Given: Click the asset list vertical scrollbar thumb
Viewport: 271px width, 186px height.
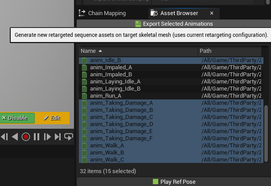Looking at the screenshot, I should 266,134.
